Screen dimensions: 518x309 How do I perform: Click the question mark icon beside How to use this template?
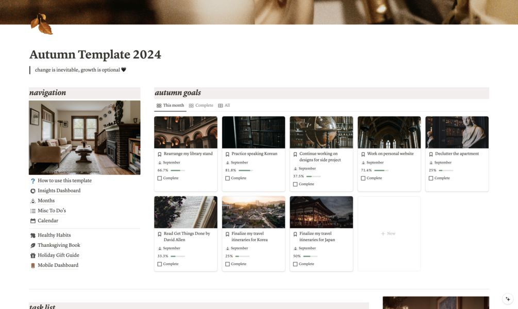32,181
